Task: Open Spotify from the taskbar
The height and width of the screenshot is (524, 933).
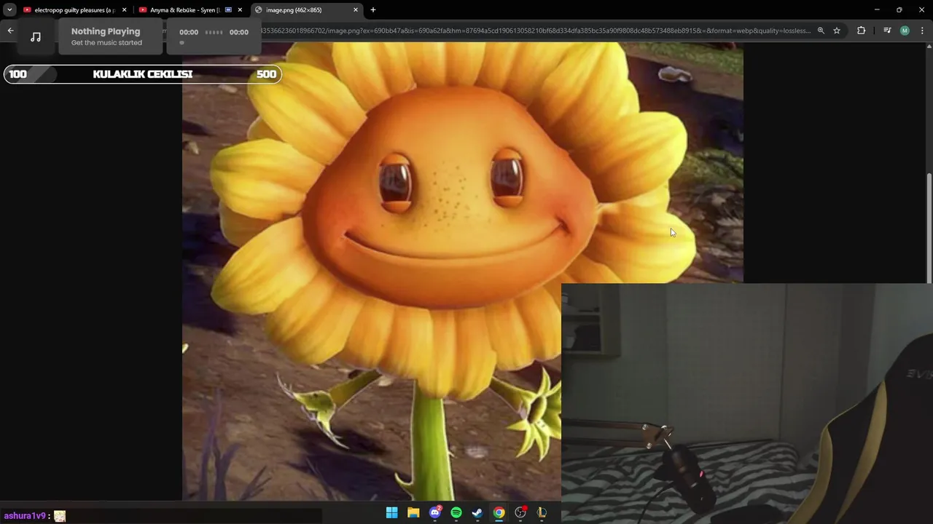Action: click(456, 513)
